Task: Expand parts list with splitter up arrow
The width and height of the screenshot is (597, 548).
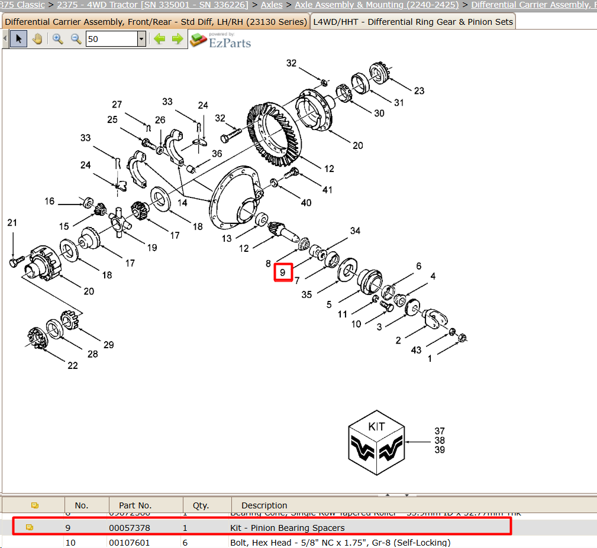Action: coord(388,495)
